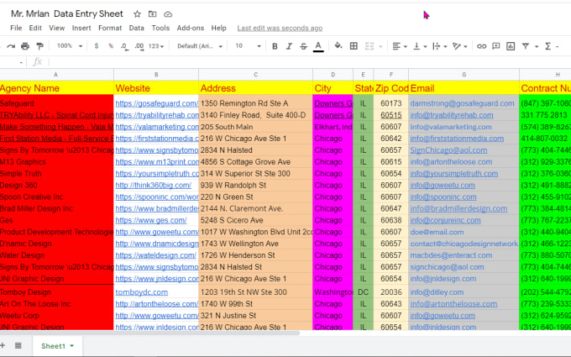Click the cloud save status icon
Image resolution: width=571 pixels, height=357 pixels.
point(168,14)
